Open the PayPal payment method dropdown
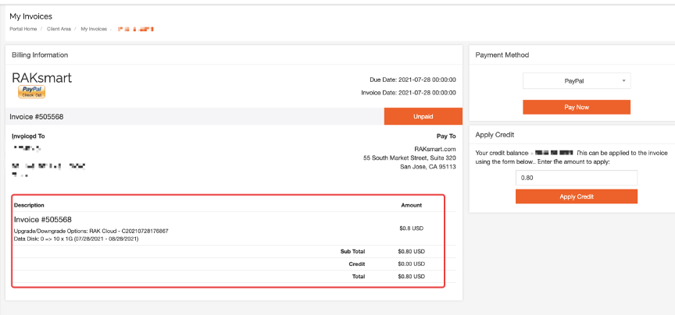Image resolution: width=675 pixels, height=315 pixels. (x=576, y=81)
